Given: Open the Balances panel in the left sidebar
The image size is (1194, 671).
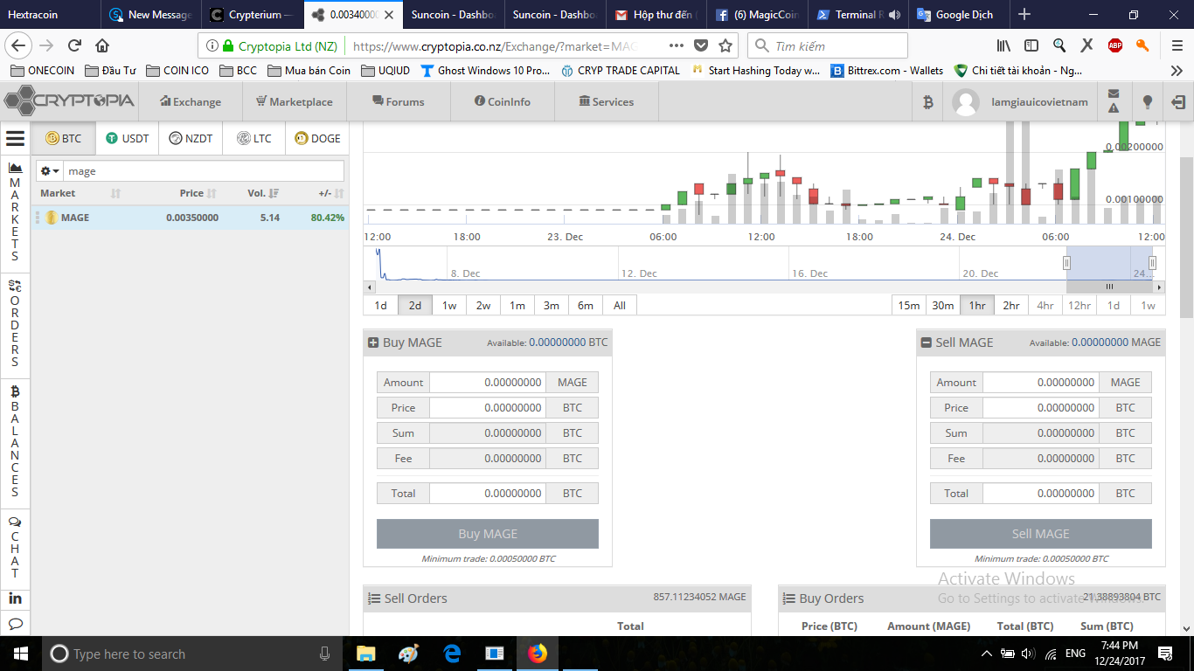Looking at the screenshot, I should point(15,441).
